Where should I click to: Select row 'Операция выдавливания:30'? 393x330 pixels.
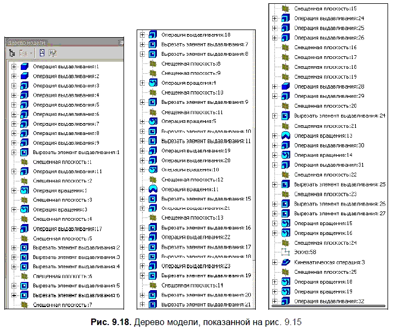(x=329, y=145)
